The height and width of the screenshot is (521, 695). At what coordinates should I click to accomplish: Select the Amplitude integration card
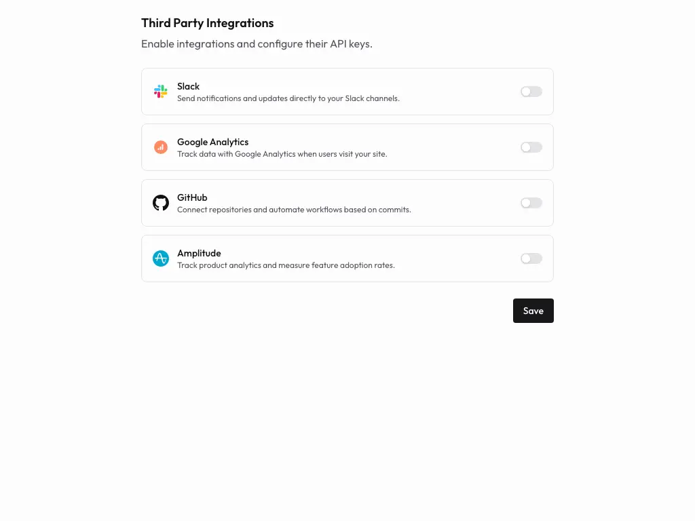pos(347,258)
